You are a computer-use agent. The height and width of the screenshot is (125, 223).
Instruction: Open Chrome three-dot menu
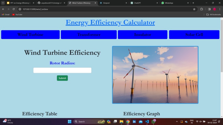220,9
